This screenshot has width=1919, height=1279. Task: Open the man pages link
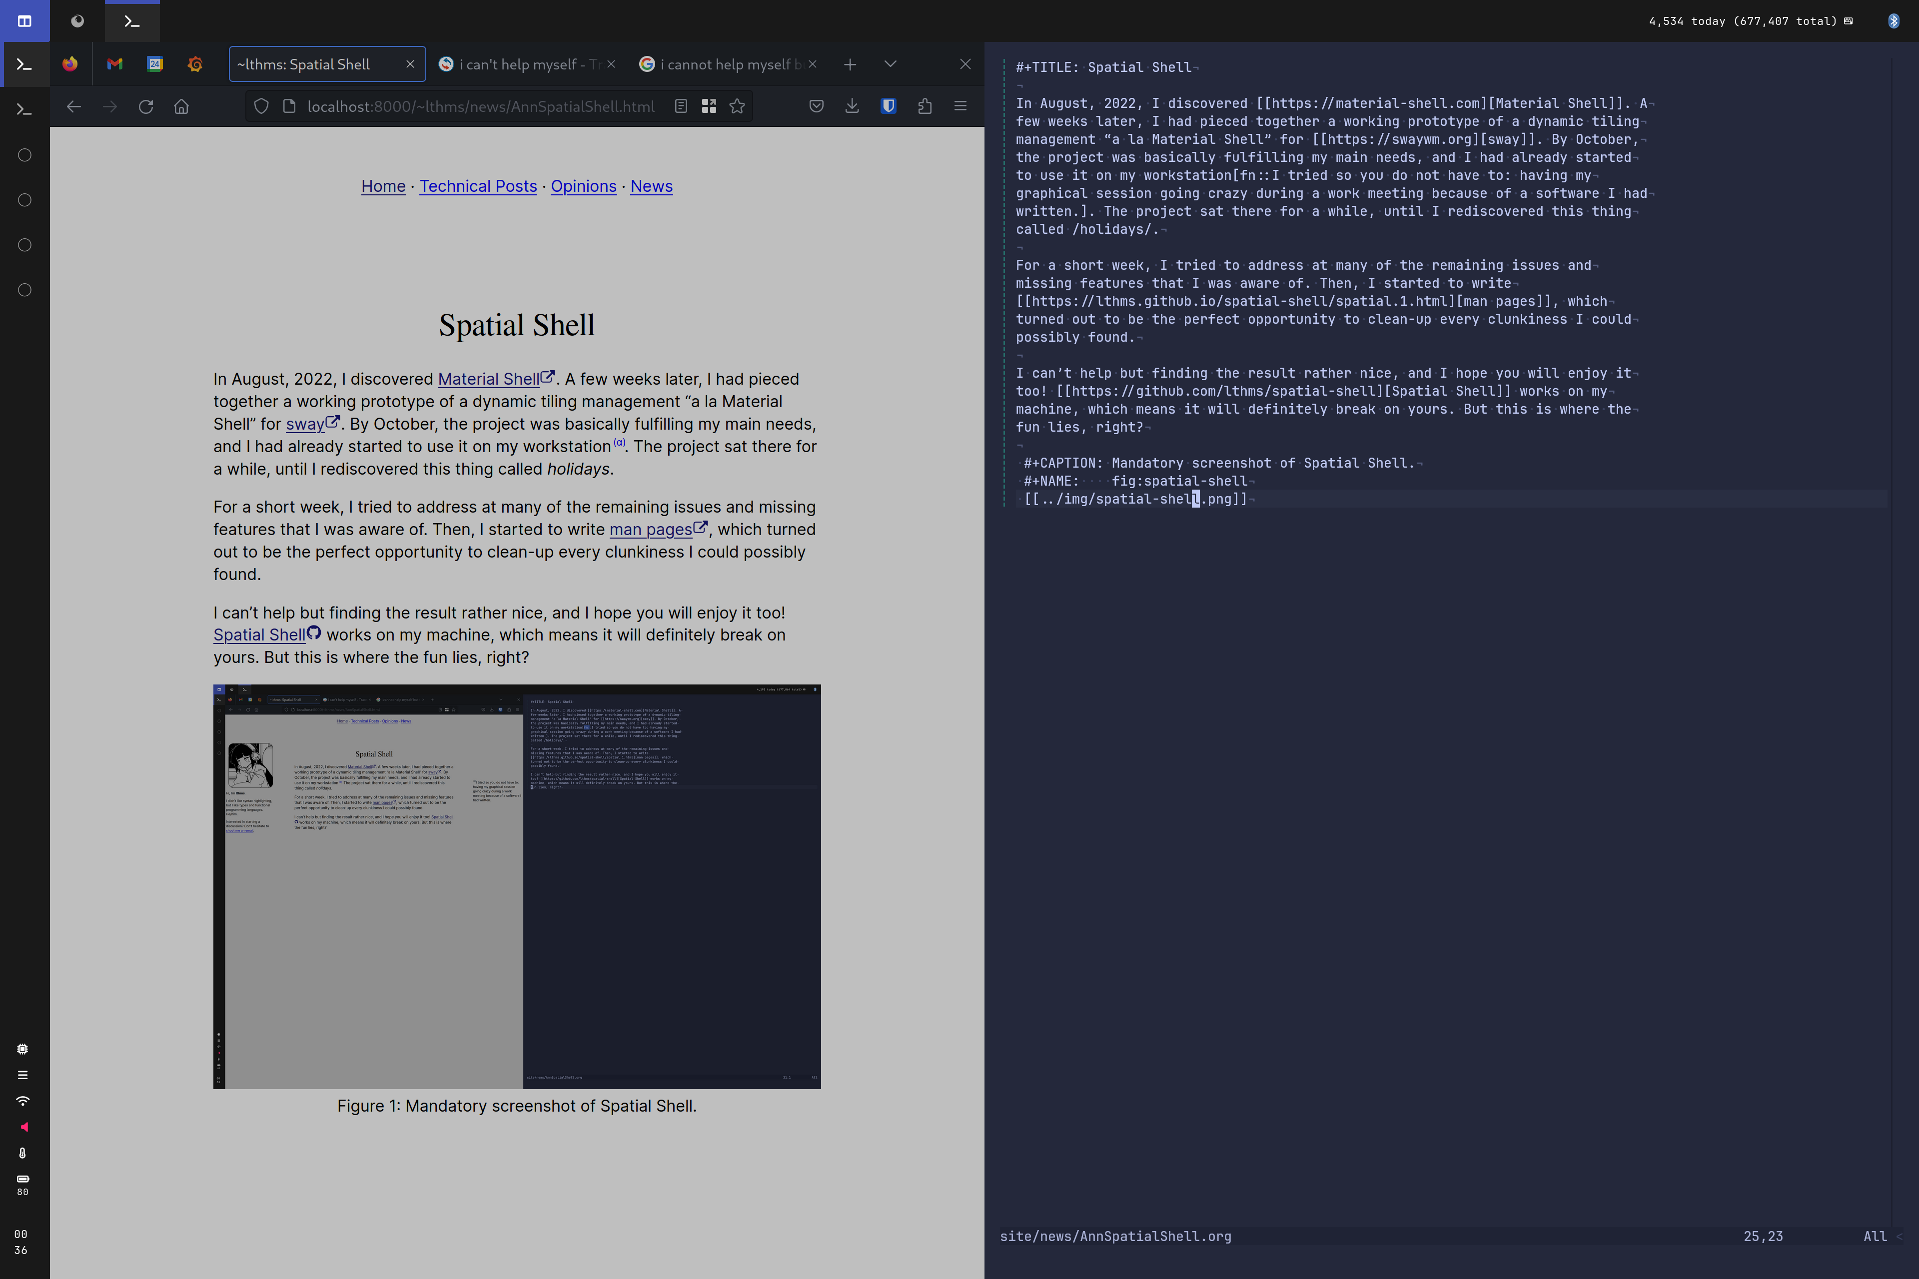pos(650,530)
